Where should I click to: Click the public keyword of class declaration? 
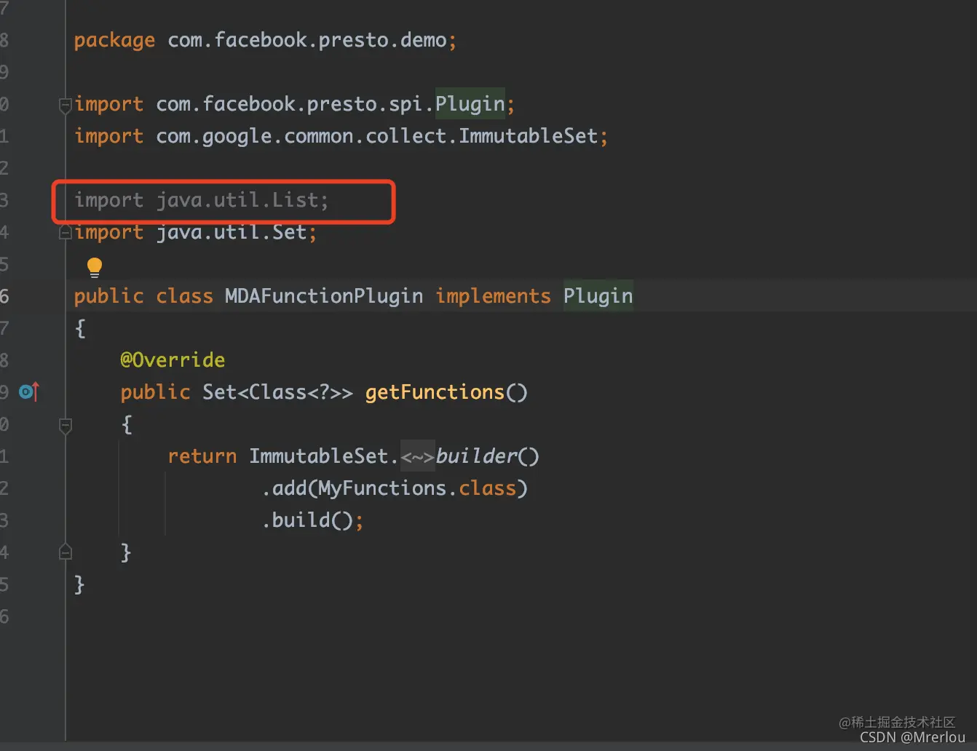pos(108,296)
